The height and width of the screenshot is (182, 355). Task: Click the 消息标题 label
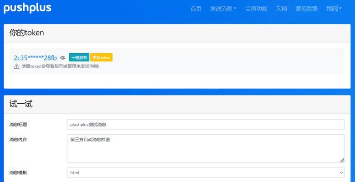[18, 125]
